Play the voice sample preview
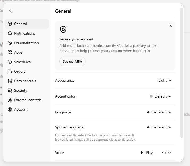 pos(146,153)
